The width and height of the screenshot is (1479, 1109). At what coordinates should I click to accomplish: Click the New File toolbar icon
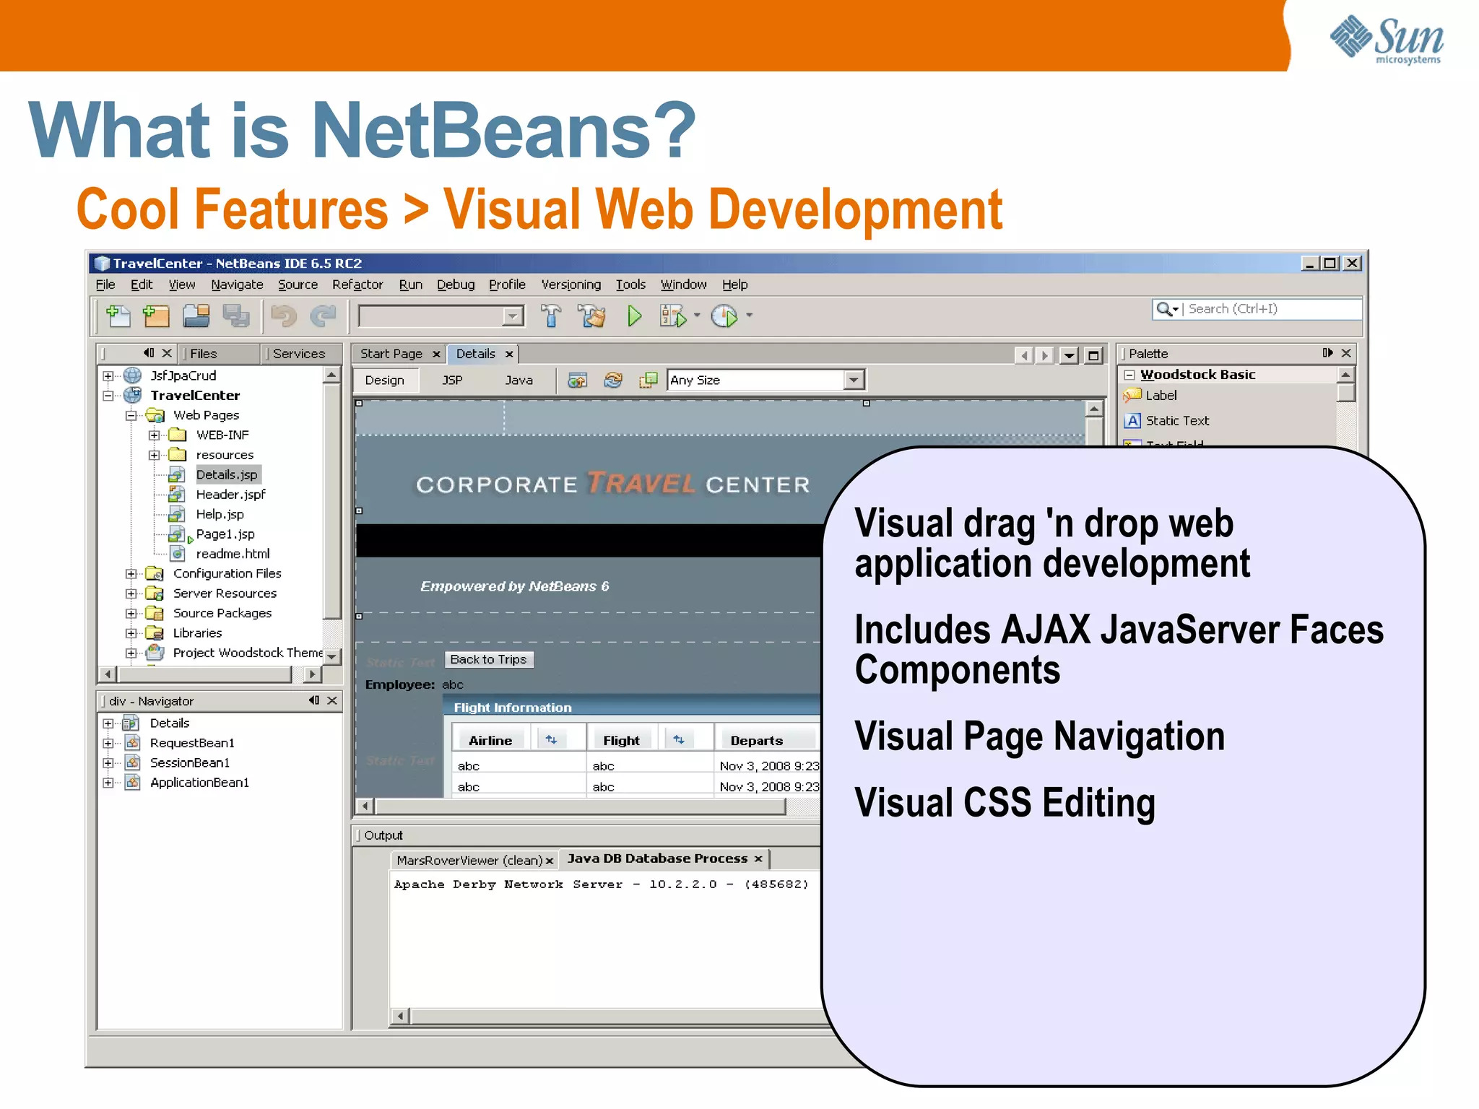(x=118, y=316)
